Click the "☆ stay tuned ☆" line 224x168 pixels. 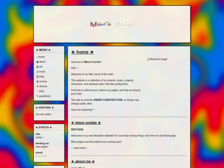(79, 148)
